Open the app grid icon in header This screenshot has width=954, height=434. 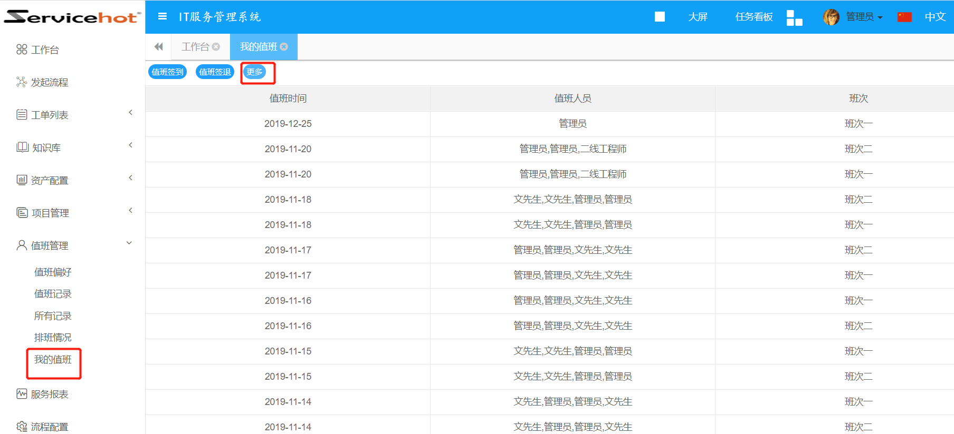(x=794, y=17)
